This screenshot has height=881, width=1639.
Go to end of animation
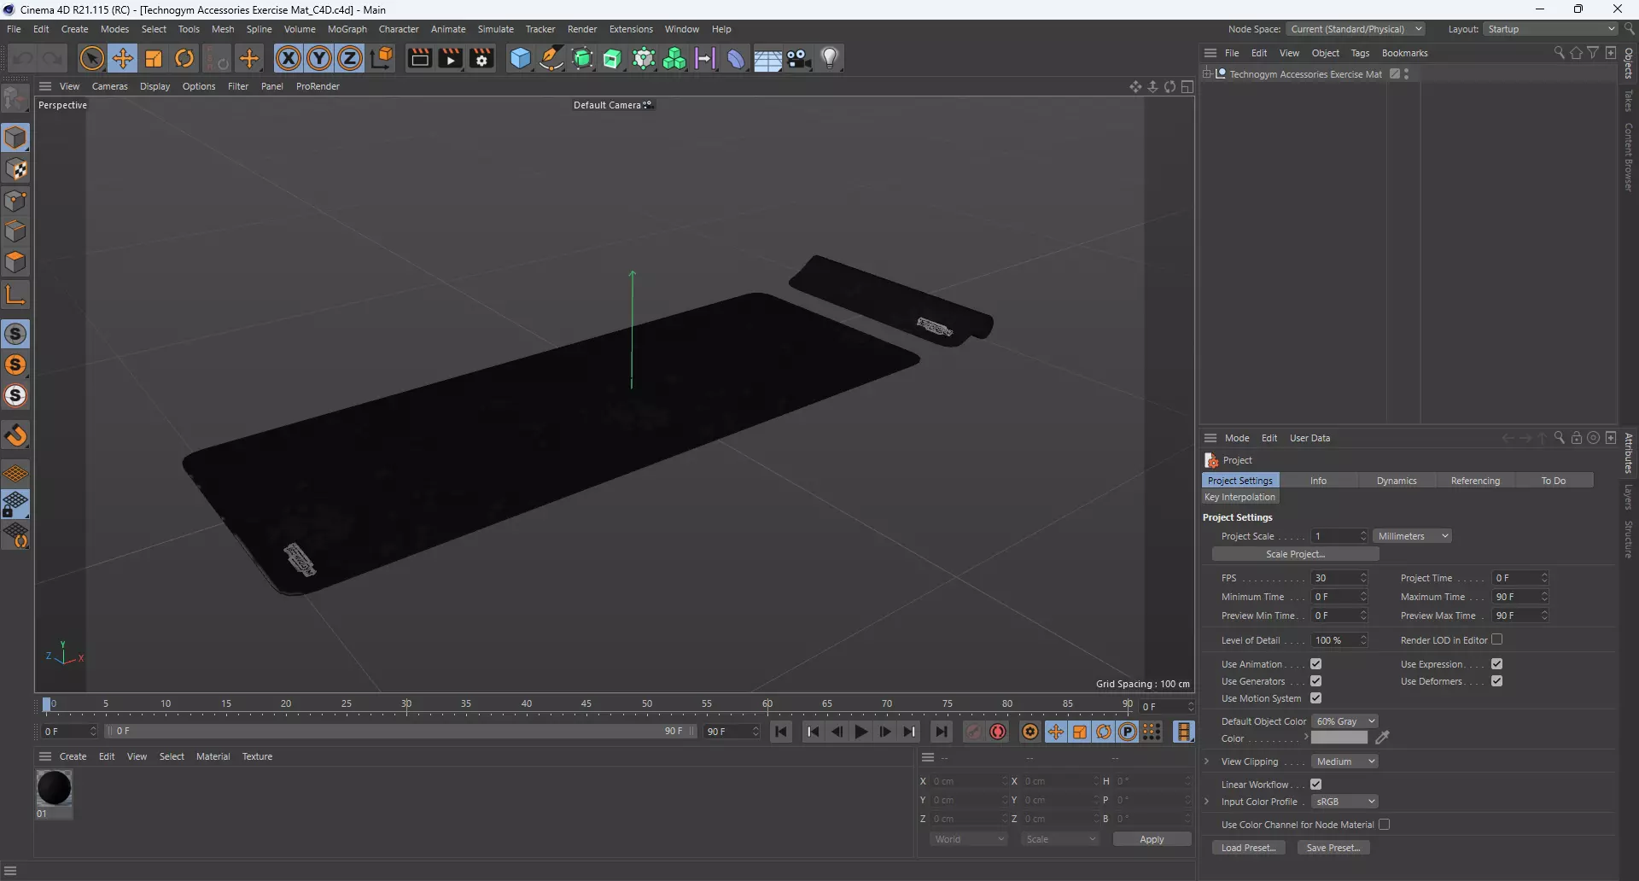click(941, 732)
